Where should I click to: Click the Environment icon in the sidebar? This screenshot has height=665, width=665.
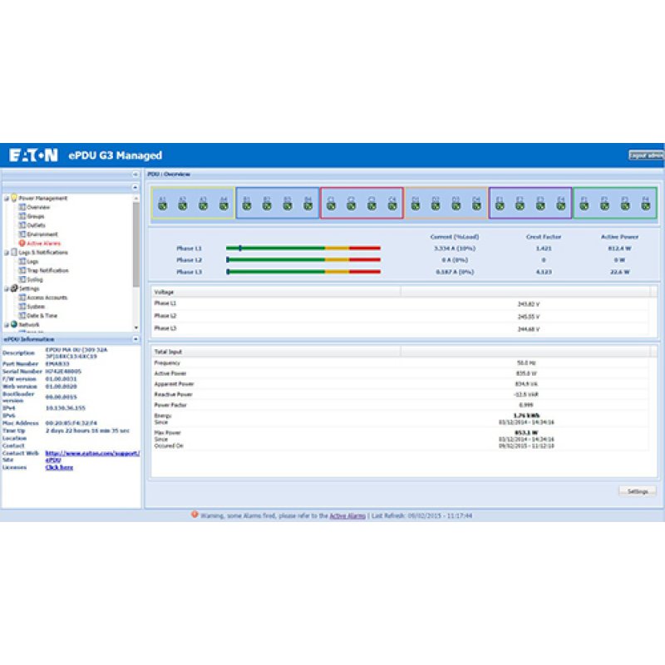click(22, 234)
